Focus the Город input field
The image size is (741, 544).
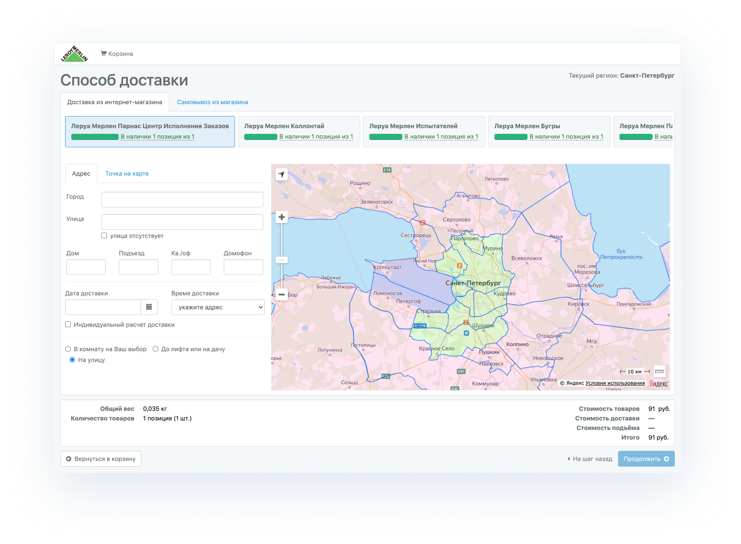coord(182,199)
